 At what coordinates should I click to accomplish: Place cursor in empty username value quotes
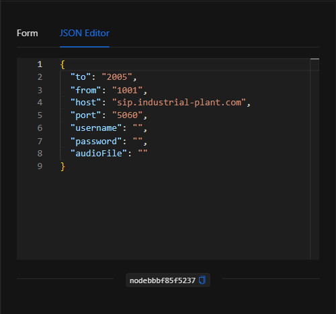point(138,128)
